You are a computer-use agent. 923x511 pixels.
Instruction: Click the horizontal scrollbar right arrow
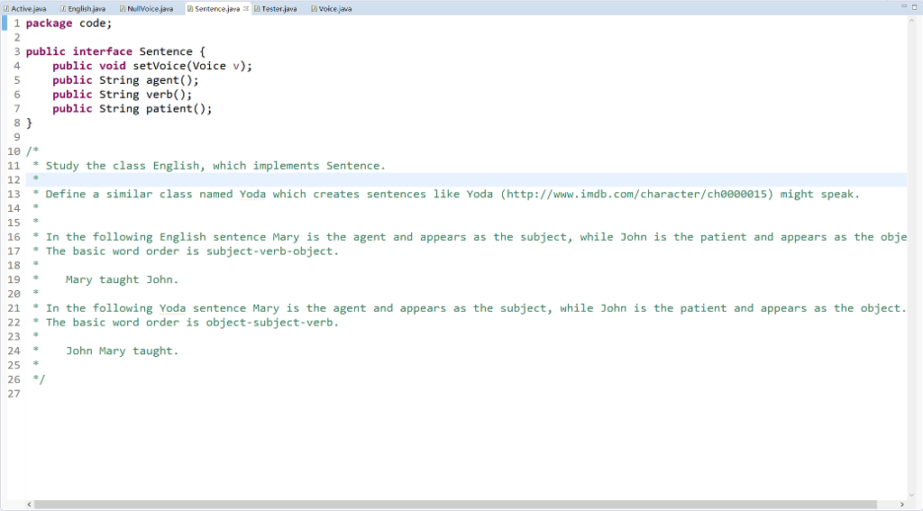[901, 505]
